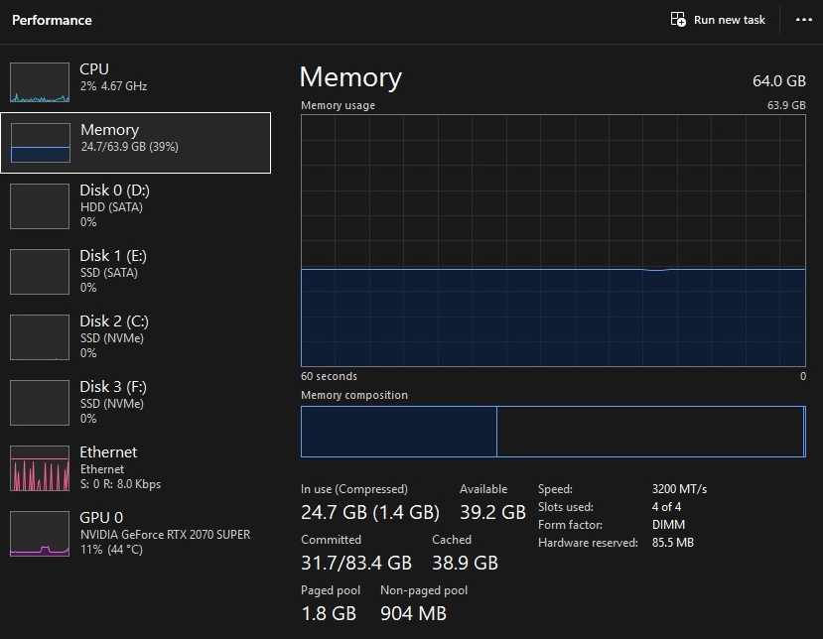This screenshot has width=823, height=639.
Task: Click the CPU usage mini graph thumbnail
Action: [40, 82]
